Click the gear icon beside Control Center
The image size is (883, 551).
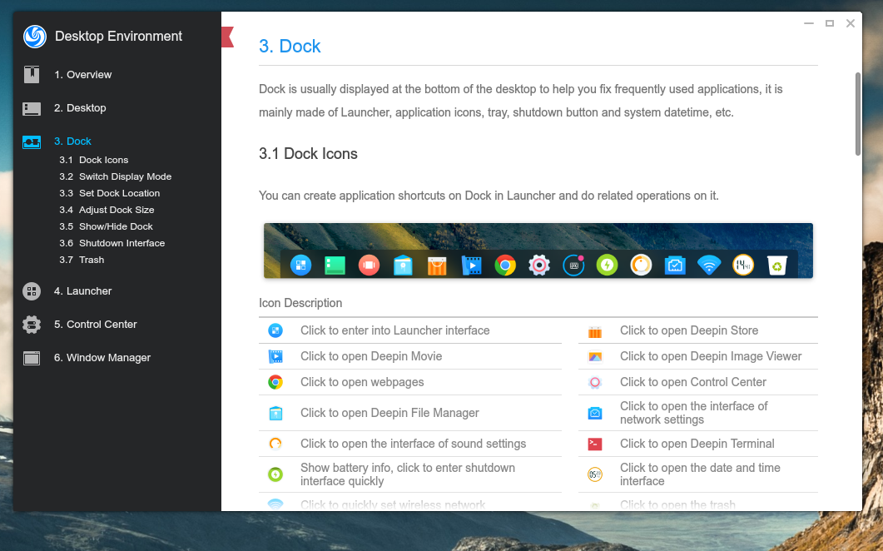[32, 325]
